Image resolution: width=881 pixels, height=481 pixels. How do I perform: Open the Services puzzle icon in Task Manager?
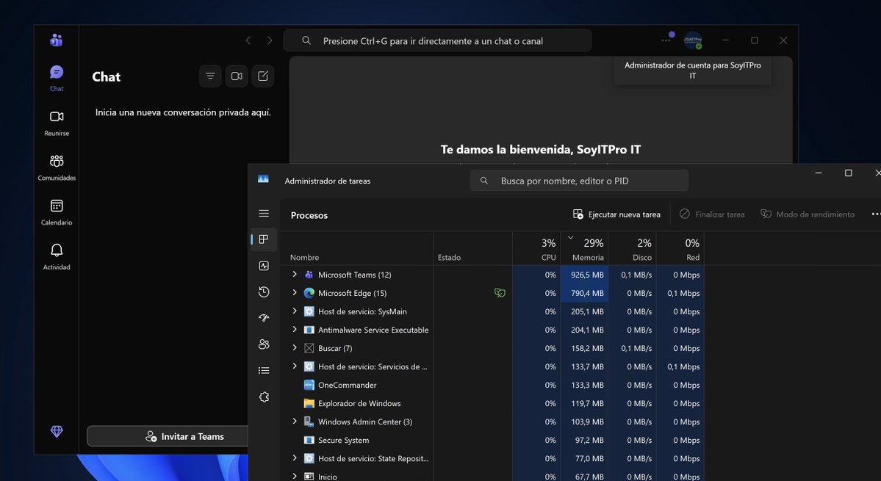(x=264, y=397)
